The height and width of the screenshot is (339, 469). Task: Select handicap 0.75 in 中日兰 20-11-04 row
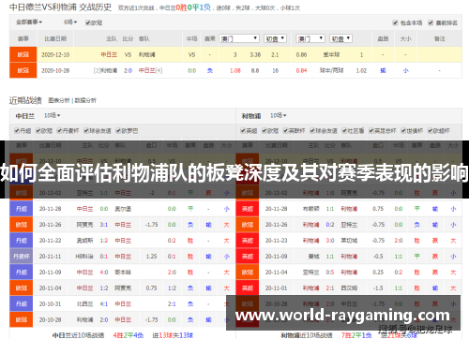(151, 288)
